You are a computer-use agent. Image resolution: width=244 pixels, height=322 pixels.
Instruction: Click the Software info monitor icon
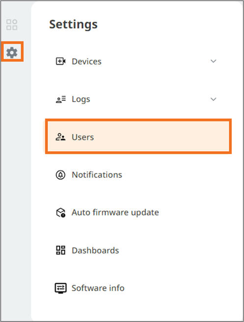pyautogui.click(x=60, y=288)
